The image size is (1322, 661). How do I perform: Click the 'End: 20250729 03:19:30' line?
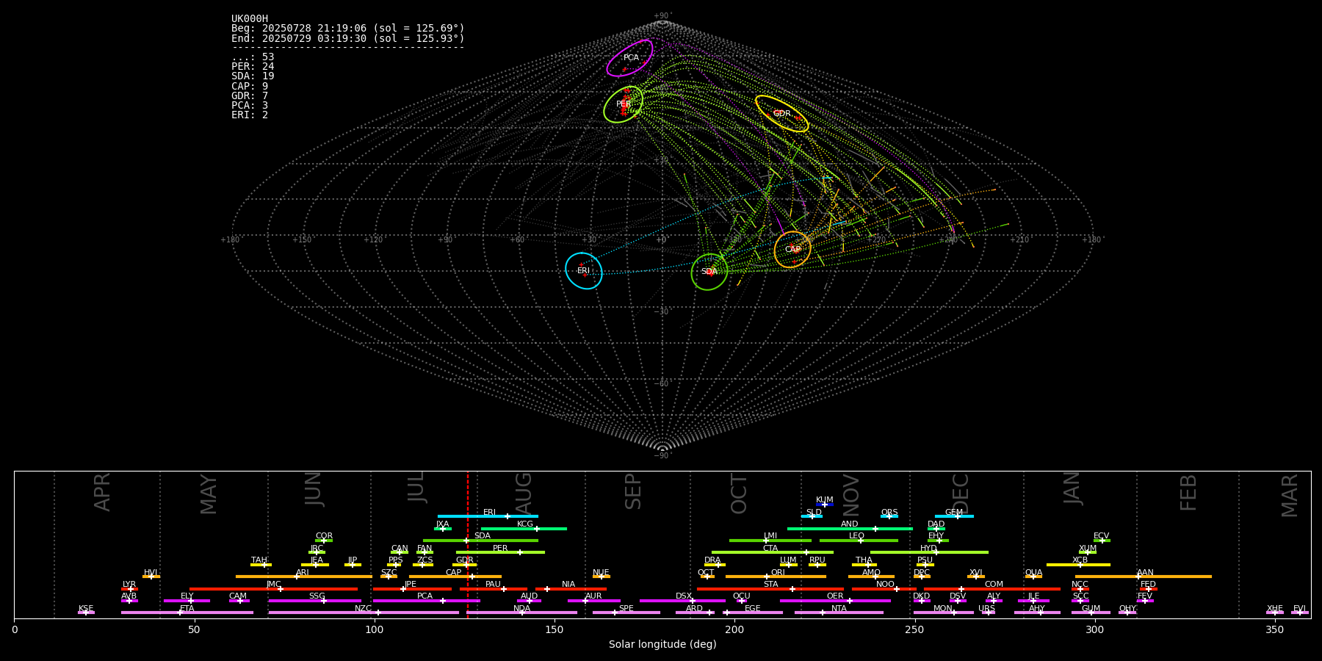point(348,38)
